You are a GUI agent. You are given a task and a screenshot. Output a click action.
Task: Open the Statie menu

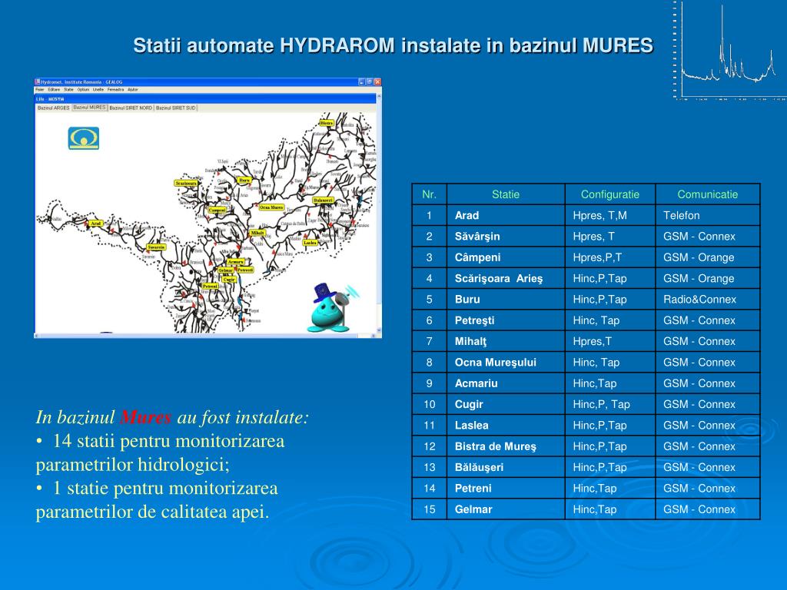click(68, 89)
